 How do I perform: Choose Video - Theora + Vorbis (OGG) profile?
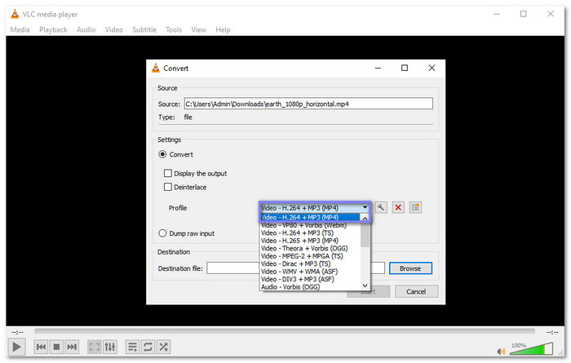click(x=310, y=248)
